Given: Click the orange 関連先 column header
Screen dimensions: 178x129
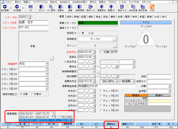Looking at the screenshot, I should click(136, 95).
